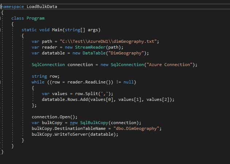Click the StreamReader type name
The height and width of the screenshot is (164, 230).
click(x=90, y=47)
